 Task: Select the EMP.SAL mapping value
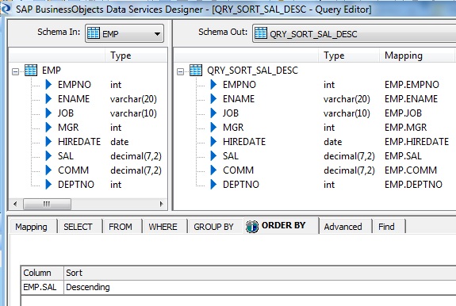pos(403,155)
